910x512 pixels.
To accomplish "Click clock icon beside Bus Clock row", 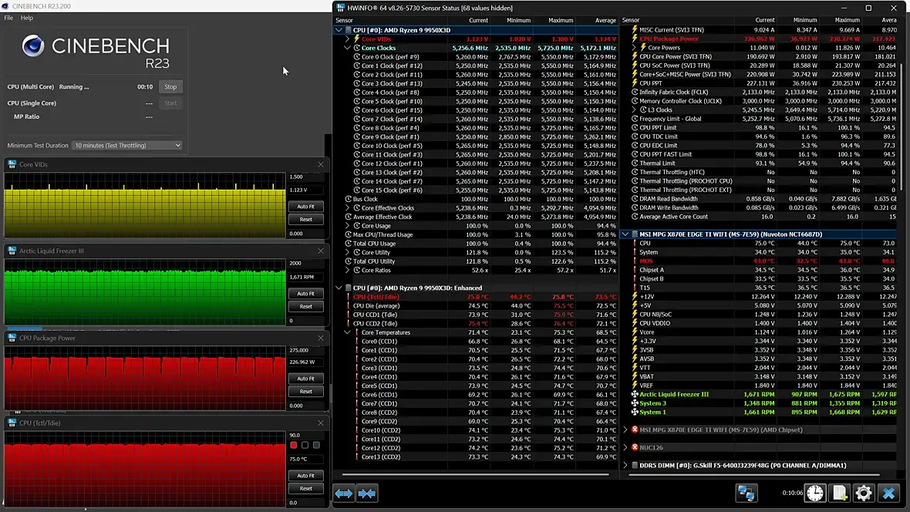I will point(349,199).
